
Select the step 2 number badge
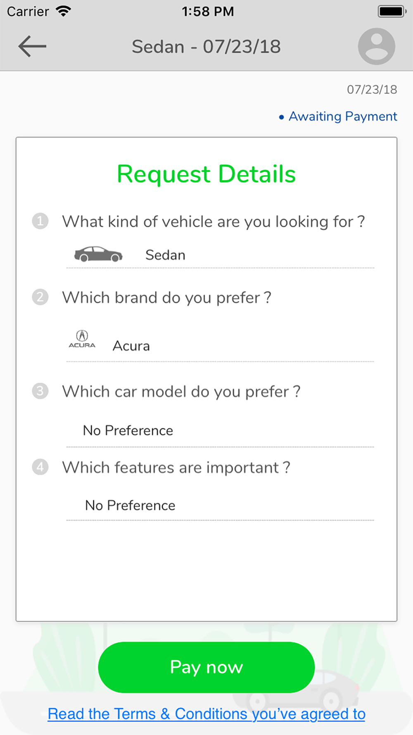tap(40, 297)
